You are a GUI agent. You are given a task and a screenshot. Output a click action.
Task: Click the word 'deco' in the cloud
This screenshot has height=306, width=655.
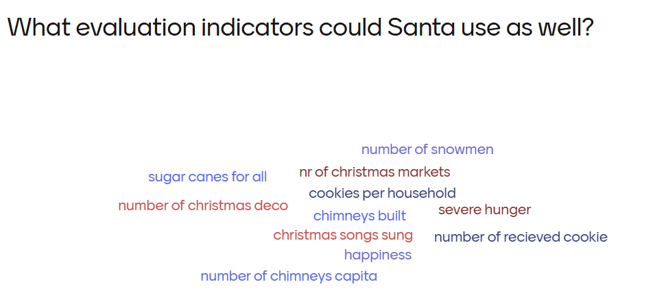click(272, 205)
